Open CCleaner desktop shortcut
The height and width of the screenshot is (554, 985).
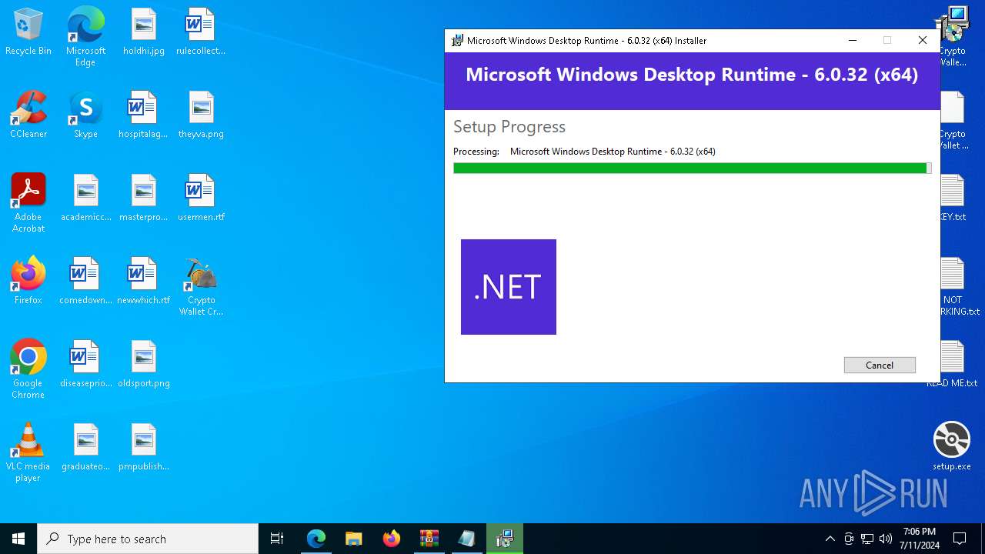(28, 115)
